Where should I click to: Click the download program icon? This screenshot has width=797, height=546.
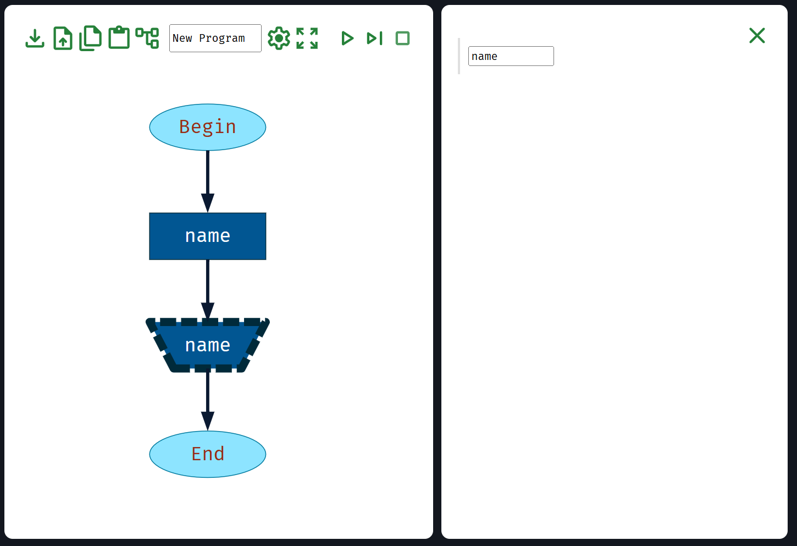tap(35, 38)
